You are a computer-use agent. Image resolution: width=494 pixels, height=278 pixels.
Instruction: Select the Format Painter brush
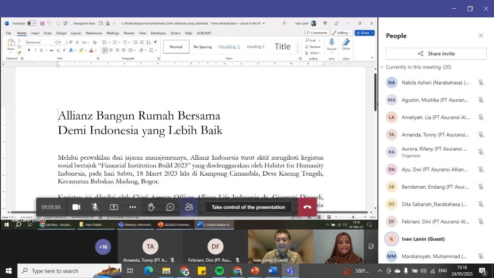click(x=19, y=53)
